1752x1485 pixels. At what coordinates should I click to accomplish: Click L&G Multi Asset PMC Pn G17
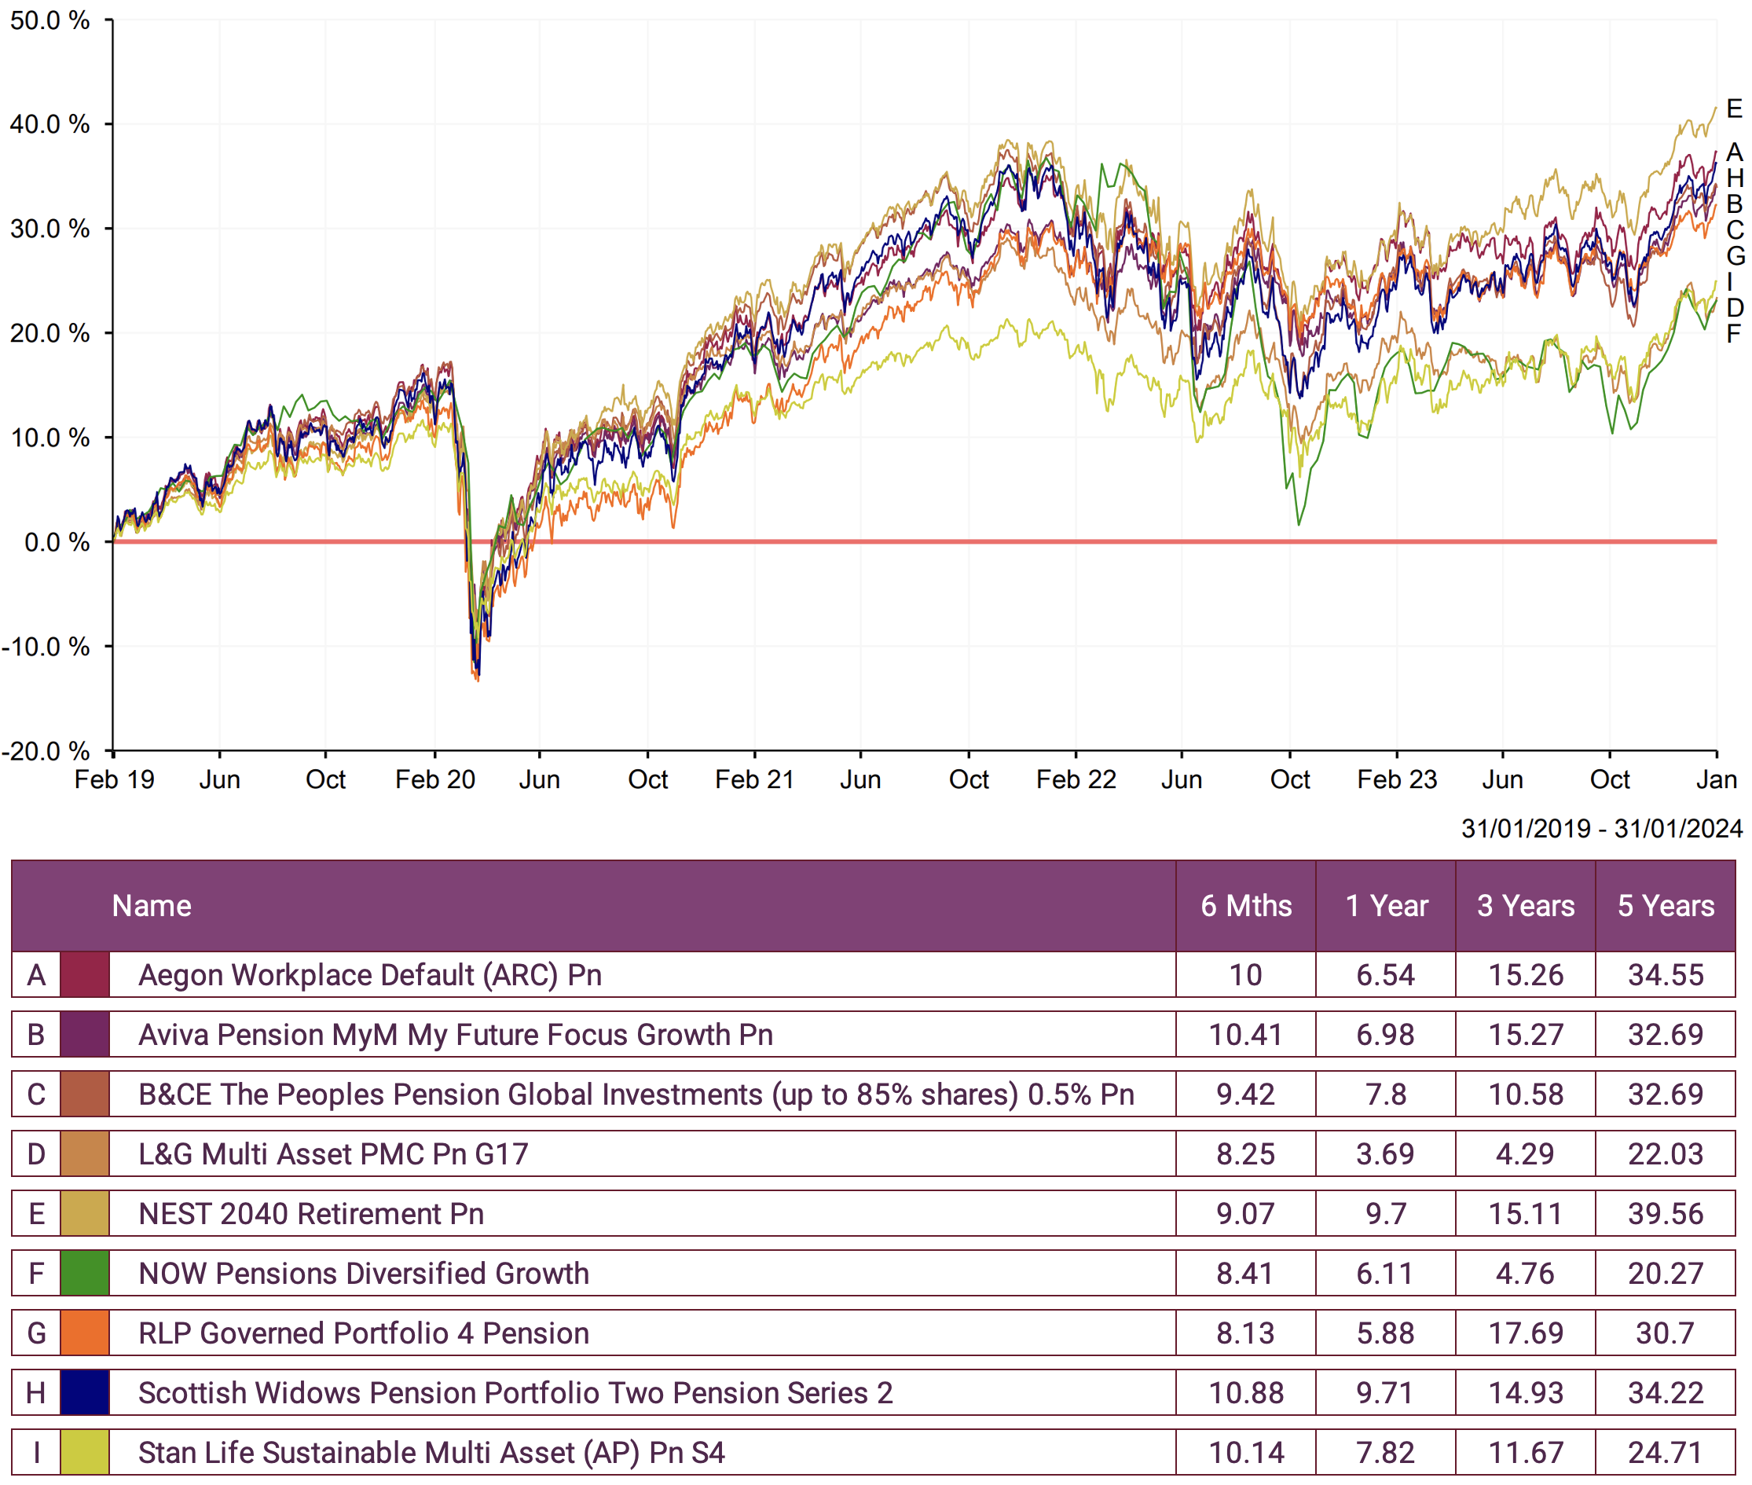333,1154
